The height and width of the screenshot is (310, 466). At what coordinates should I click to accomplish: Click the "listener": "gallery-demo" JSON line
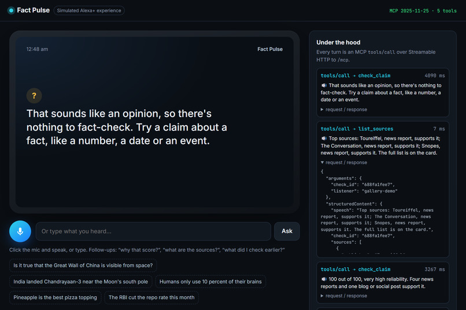[364, 191]
